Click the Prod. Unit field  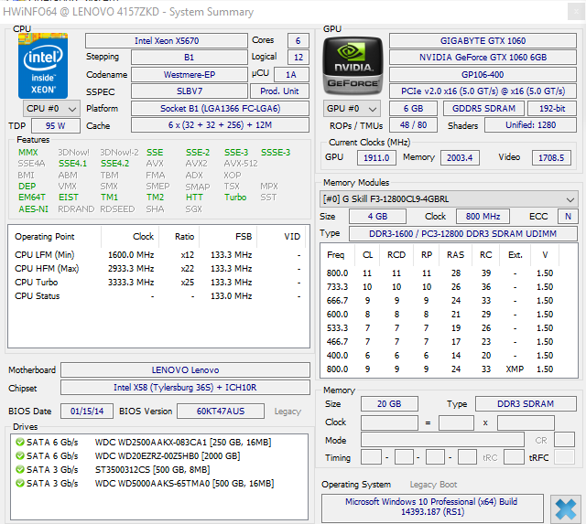tap(280, 91)
